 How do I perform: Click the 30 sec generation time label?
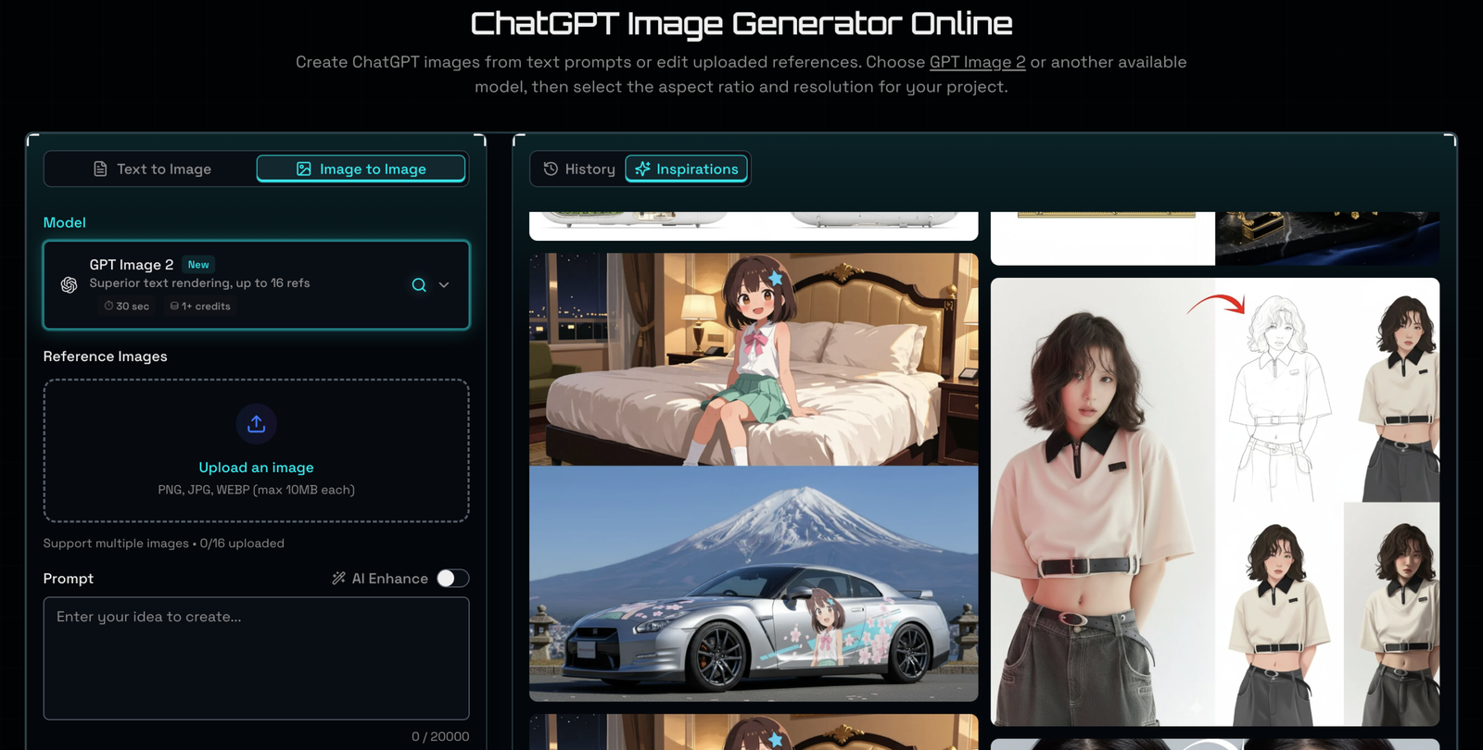[x=127, y=306]
